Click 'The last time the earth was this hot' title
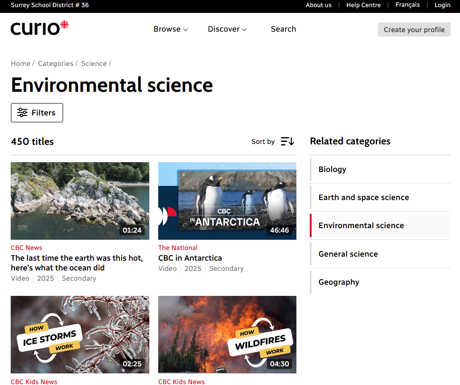Image resolution: width=460 pixels, height=385 pixels. point(77,263)
